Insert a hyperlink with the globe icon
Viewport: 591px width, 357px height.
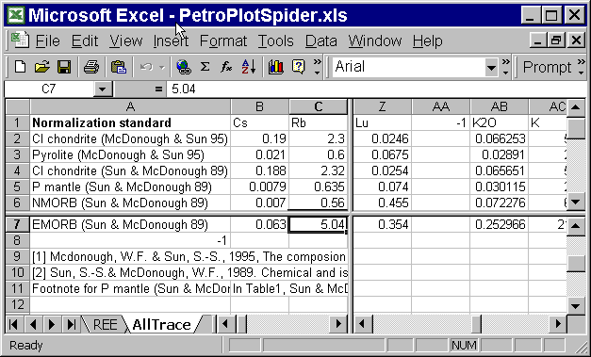[183, 67]
